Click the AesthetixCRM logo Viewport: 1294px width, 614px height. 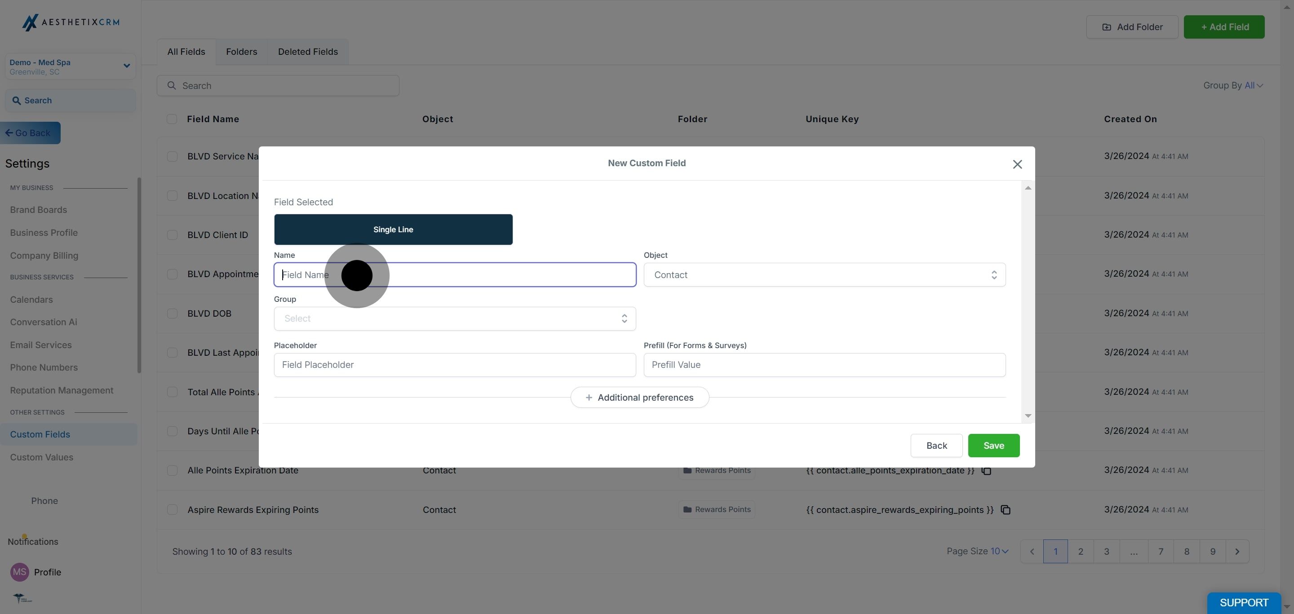[71, 22]
